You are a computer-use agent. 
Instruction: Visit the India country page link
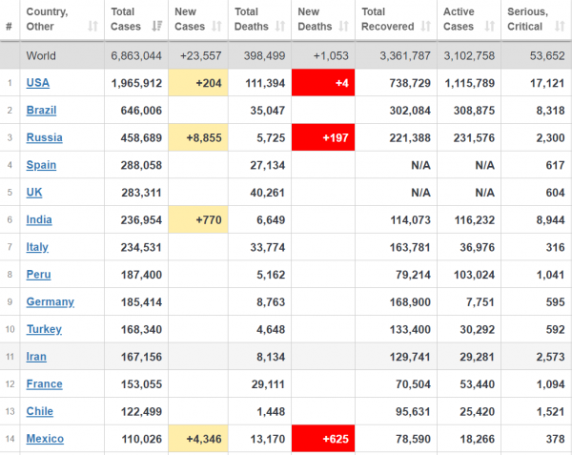(39, 219)
